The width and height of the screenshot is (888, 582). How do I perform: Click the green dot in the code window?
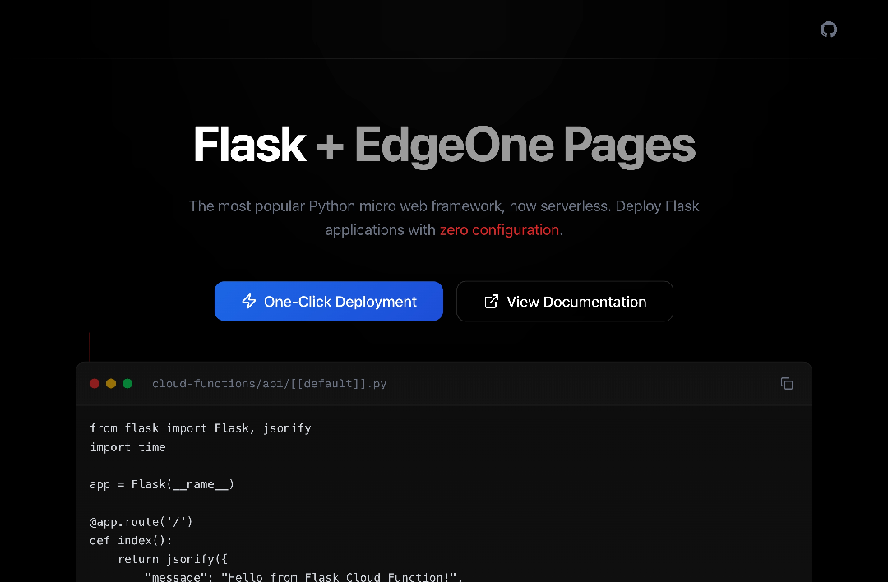click(x=127, y=384)
